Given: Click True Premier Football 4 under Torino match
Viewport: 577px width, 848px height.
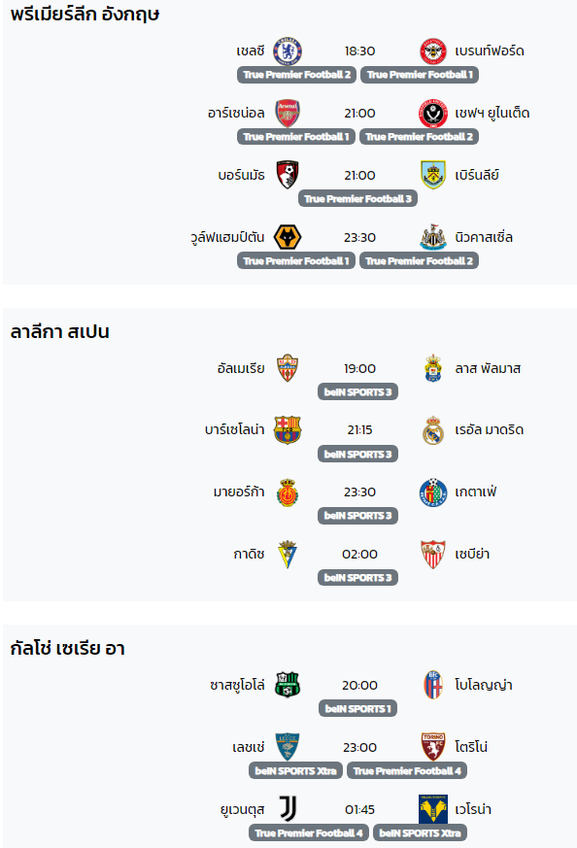Looking at the screenshot, I should (407, 770).
